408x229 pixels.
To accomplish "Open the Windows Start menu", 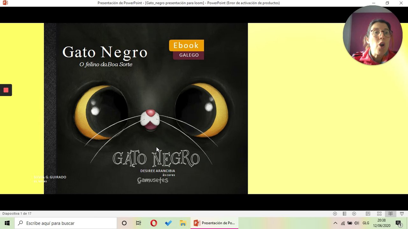I will (7, 223).
